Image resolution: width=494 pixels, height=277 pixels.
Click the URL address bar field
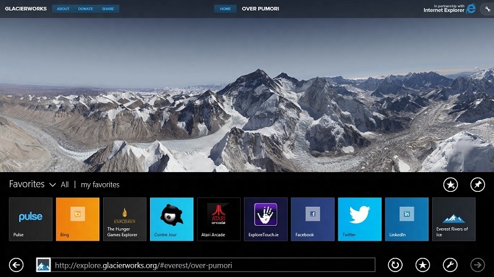click(x=213, y=265)
